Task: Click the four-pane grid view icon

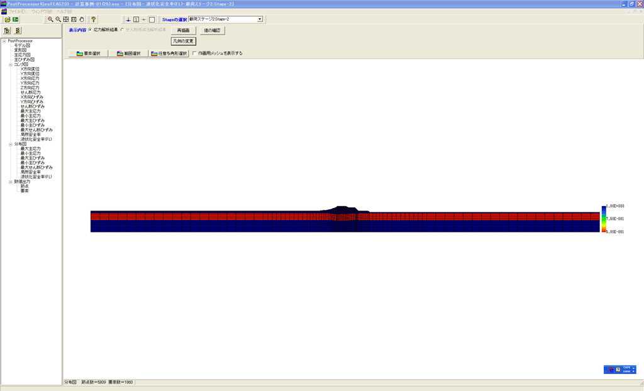Action: coord(65,19)
